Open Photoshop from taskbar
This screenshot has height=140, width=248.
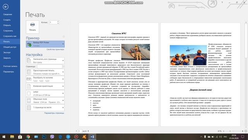click(44, 136)
